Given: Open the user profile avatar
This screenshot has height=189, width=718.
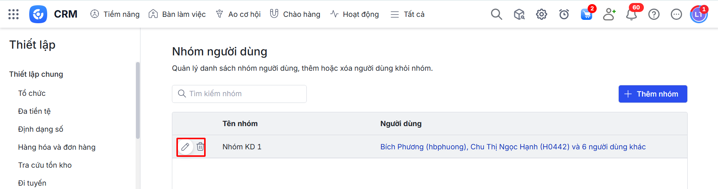Looking at the screenshot, I should point(699,15).
